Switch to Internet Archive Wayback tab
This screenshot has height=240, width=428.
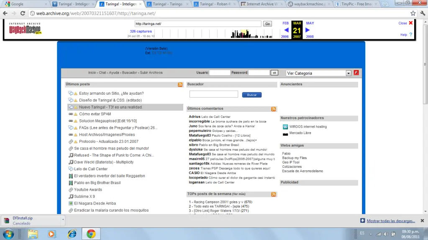[x=262, y=4]
